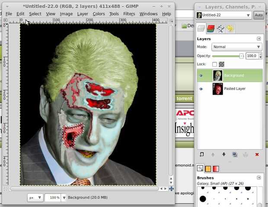Select the Pasted Layer name
Image resolution: width=268 pixels, height=207 pixels.
235,89
